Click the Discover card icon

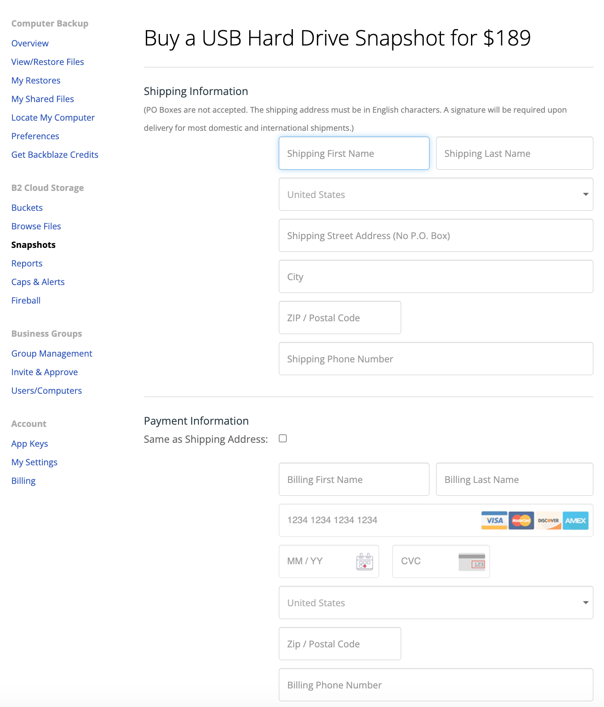coord(548,521)
